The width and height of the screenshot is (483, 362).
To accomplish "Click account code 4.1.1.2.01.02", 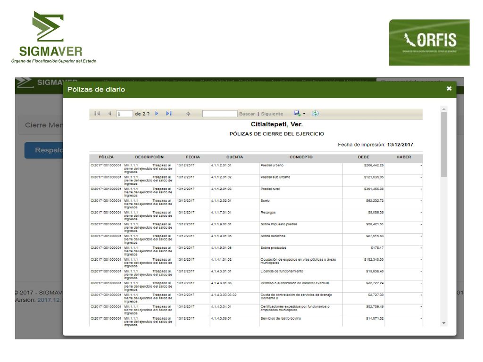I will click(221, 177).
